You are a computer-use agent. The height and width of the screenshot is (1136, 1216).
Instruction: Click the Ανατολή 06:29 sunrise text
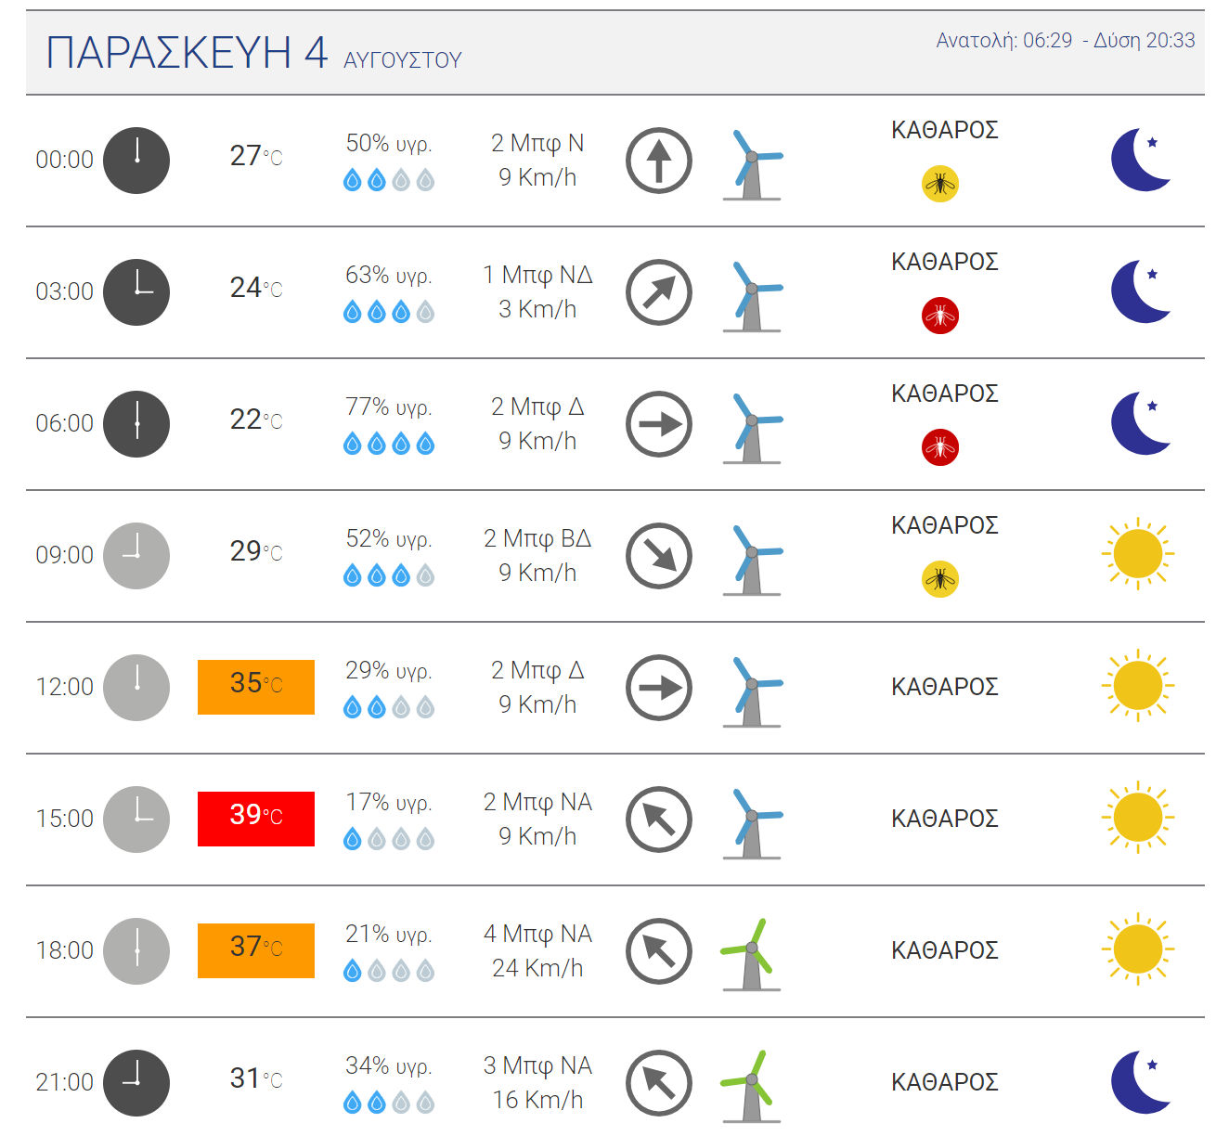click(1004, 41)
